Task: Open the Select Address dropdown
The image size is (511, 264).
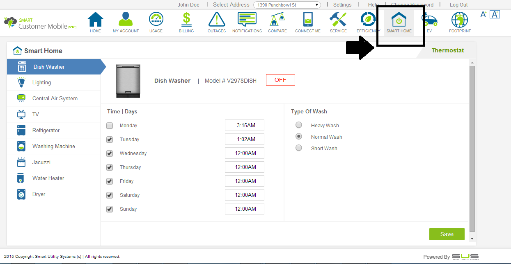Action: [287, 5]
